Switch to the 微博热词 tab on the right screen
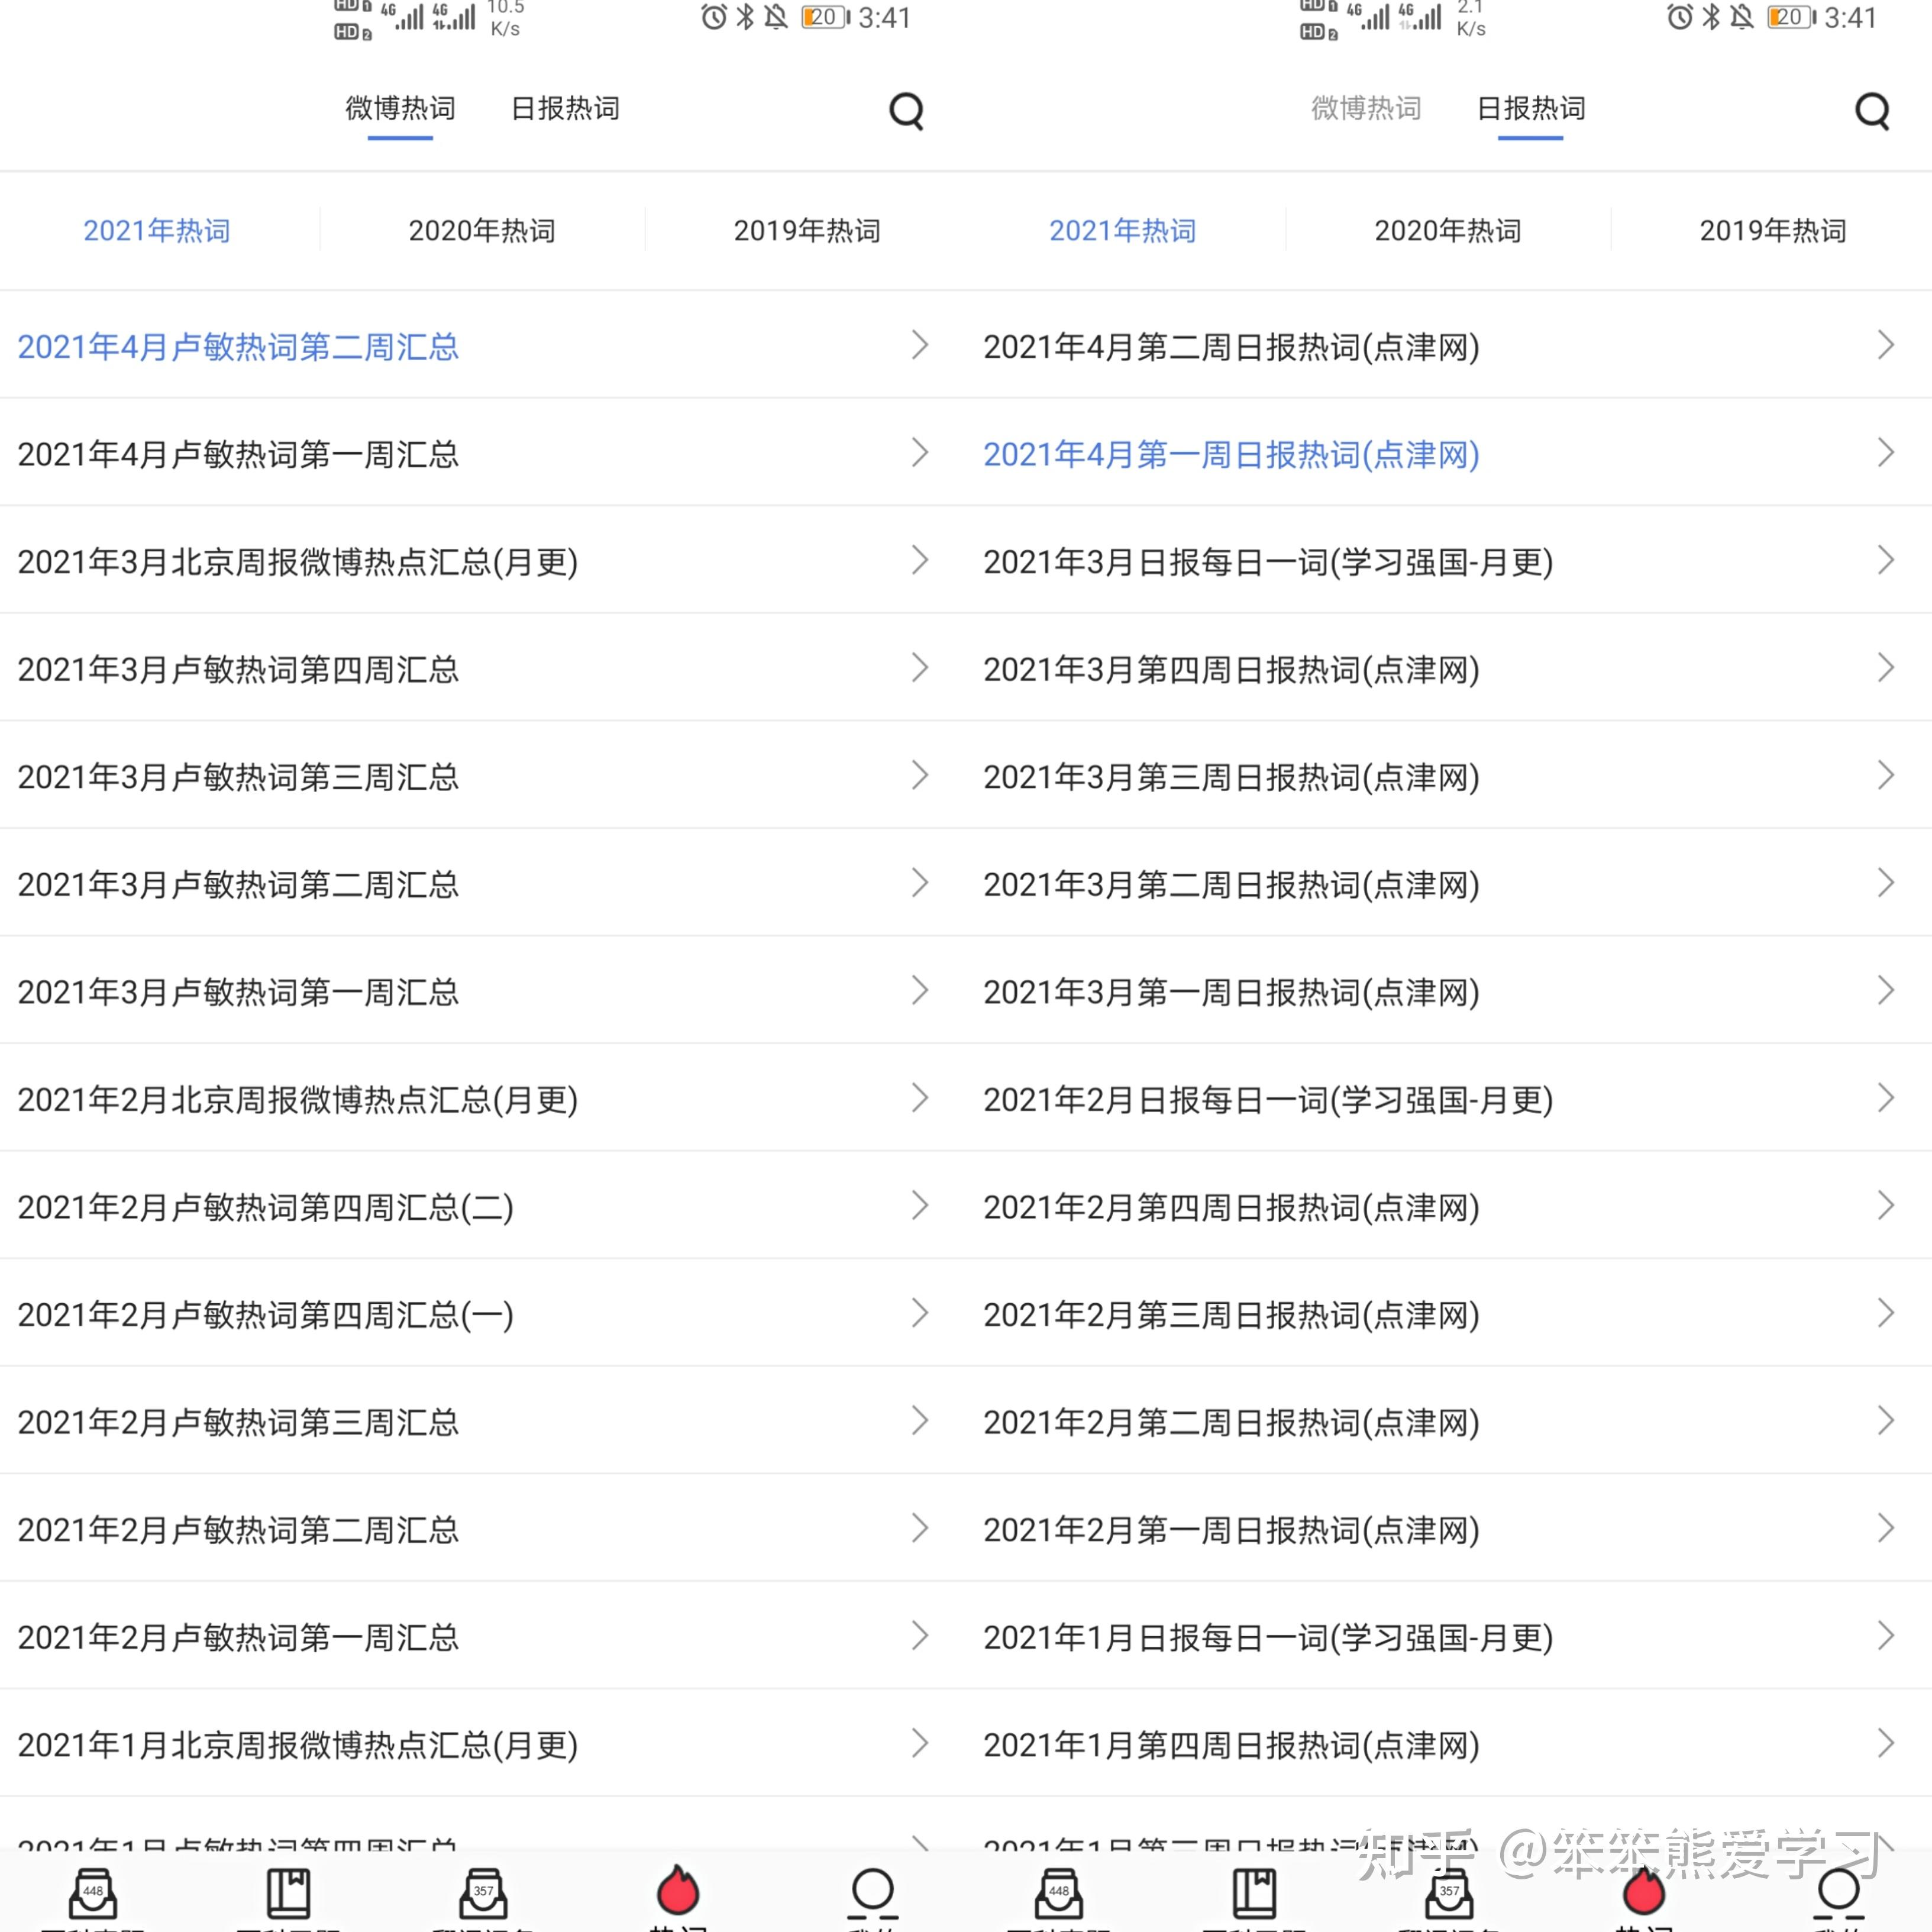 click(1366, 108)
